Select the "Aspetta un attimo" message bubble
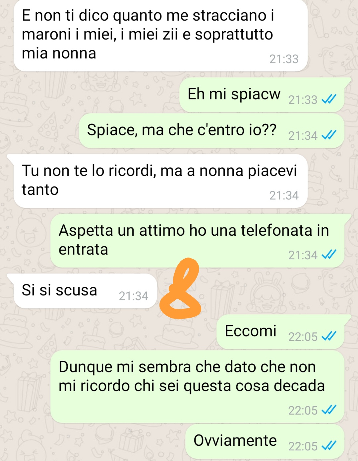Image resolution: width=358 pixels, height=461 pixels. click(x=198, y=241)
